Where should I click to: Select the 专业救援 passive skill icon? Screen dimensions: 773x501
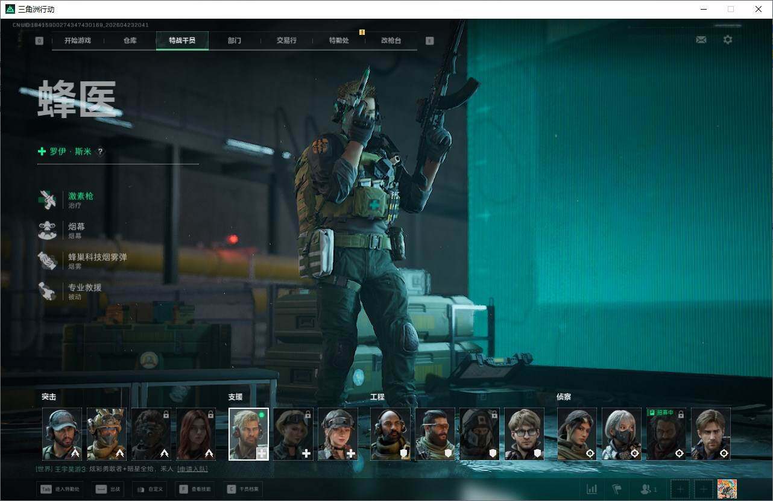[47, 291]
